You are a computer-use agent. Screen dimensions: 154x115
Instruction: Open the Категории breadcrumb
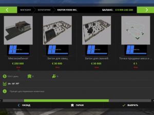pos(44,10)
